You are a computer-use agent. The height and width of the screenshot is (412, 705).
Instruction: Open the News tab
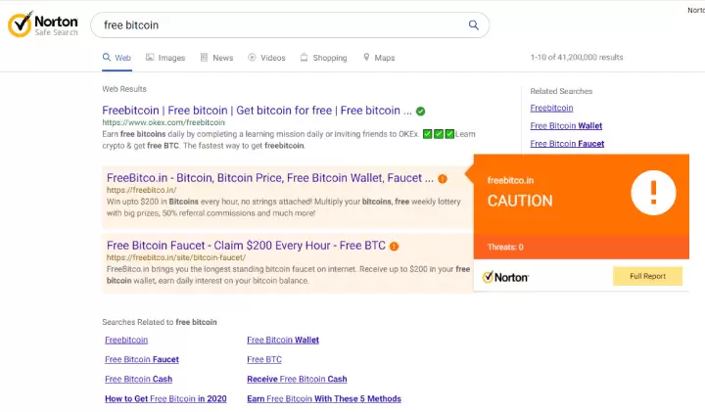[x=216, y=58]
